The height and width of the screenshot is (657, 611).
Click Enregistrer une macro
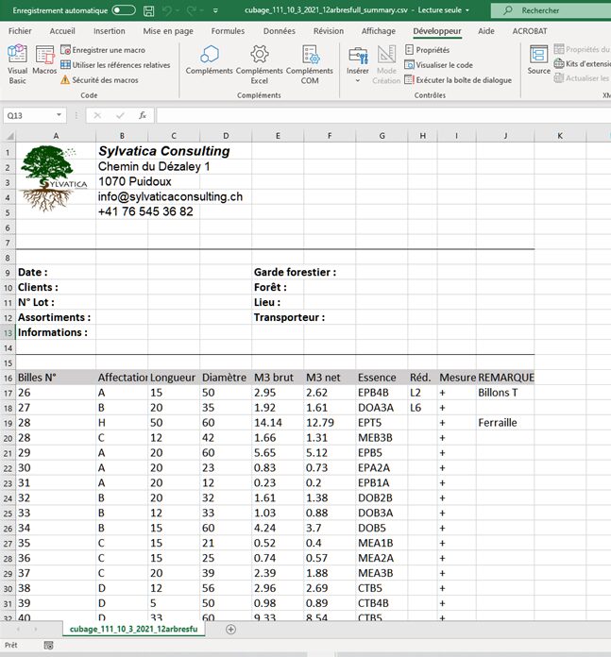tap(103, 50)
